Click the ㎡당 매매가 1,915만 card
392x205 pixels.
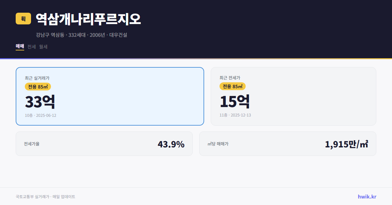pyautogui.click(x=287, y=143)
